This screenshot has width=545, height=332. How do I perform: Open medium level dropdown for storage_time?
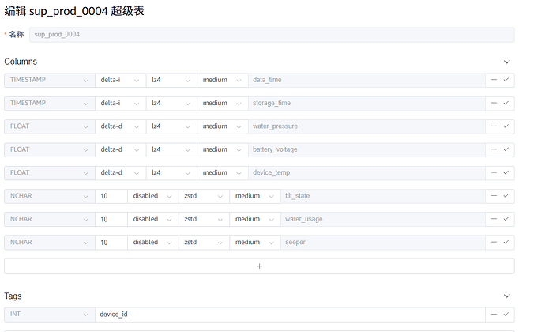223,104
